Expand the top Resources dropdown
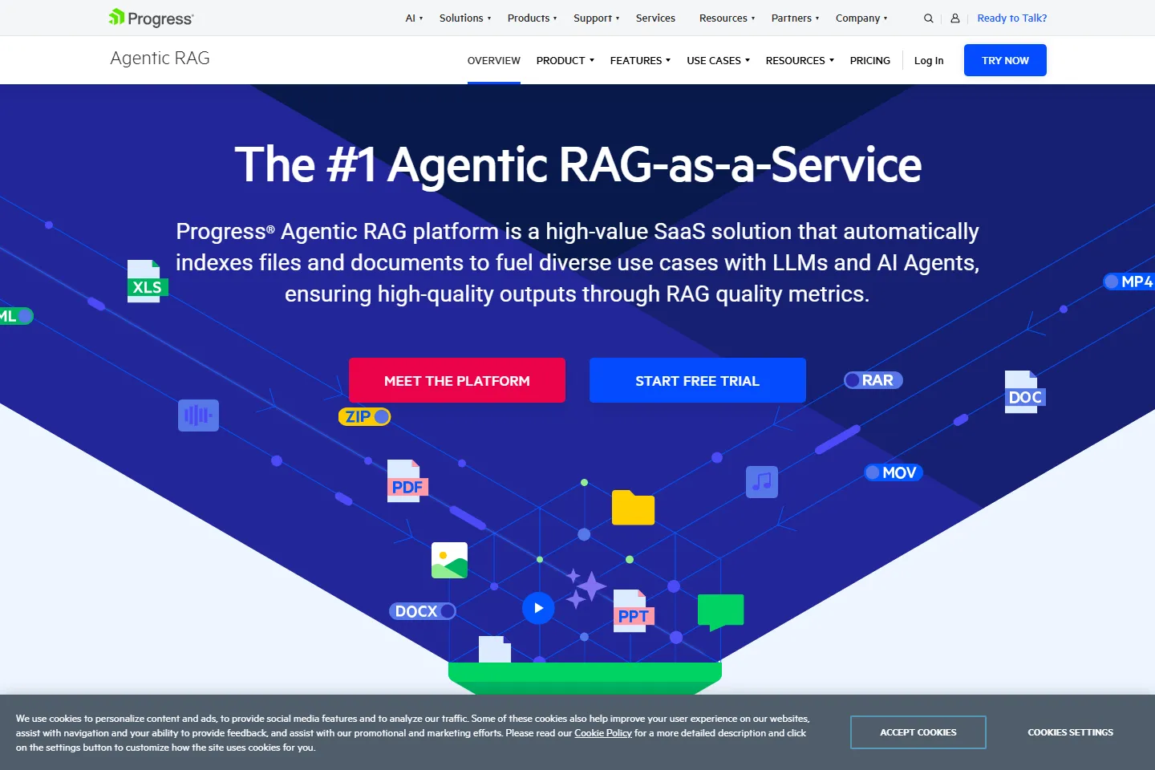This screenshot has width=1155, height=770. point(727,18)
